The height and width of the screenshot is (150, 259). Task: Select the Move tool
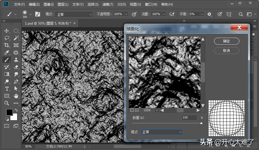click(7, 31)
